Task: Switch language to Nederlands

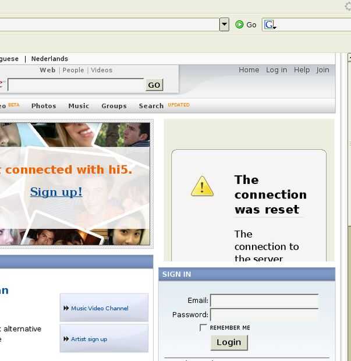Action: coord(49,59)
